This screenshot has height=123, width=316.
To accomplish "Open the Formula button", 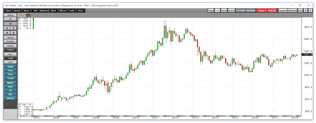I will pos(241,11).
